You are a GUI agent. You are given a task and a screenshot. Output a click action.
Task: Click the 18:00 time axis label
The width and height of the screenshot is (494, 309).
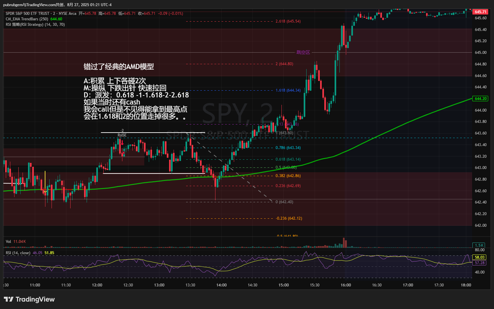466,285
